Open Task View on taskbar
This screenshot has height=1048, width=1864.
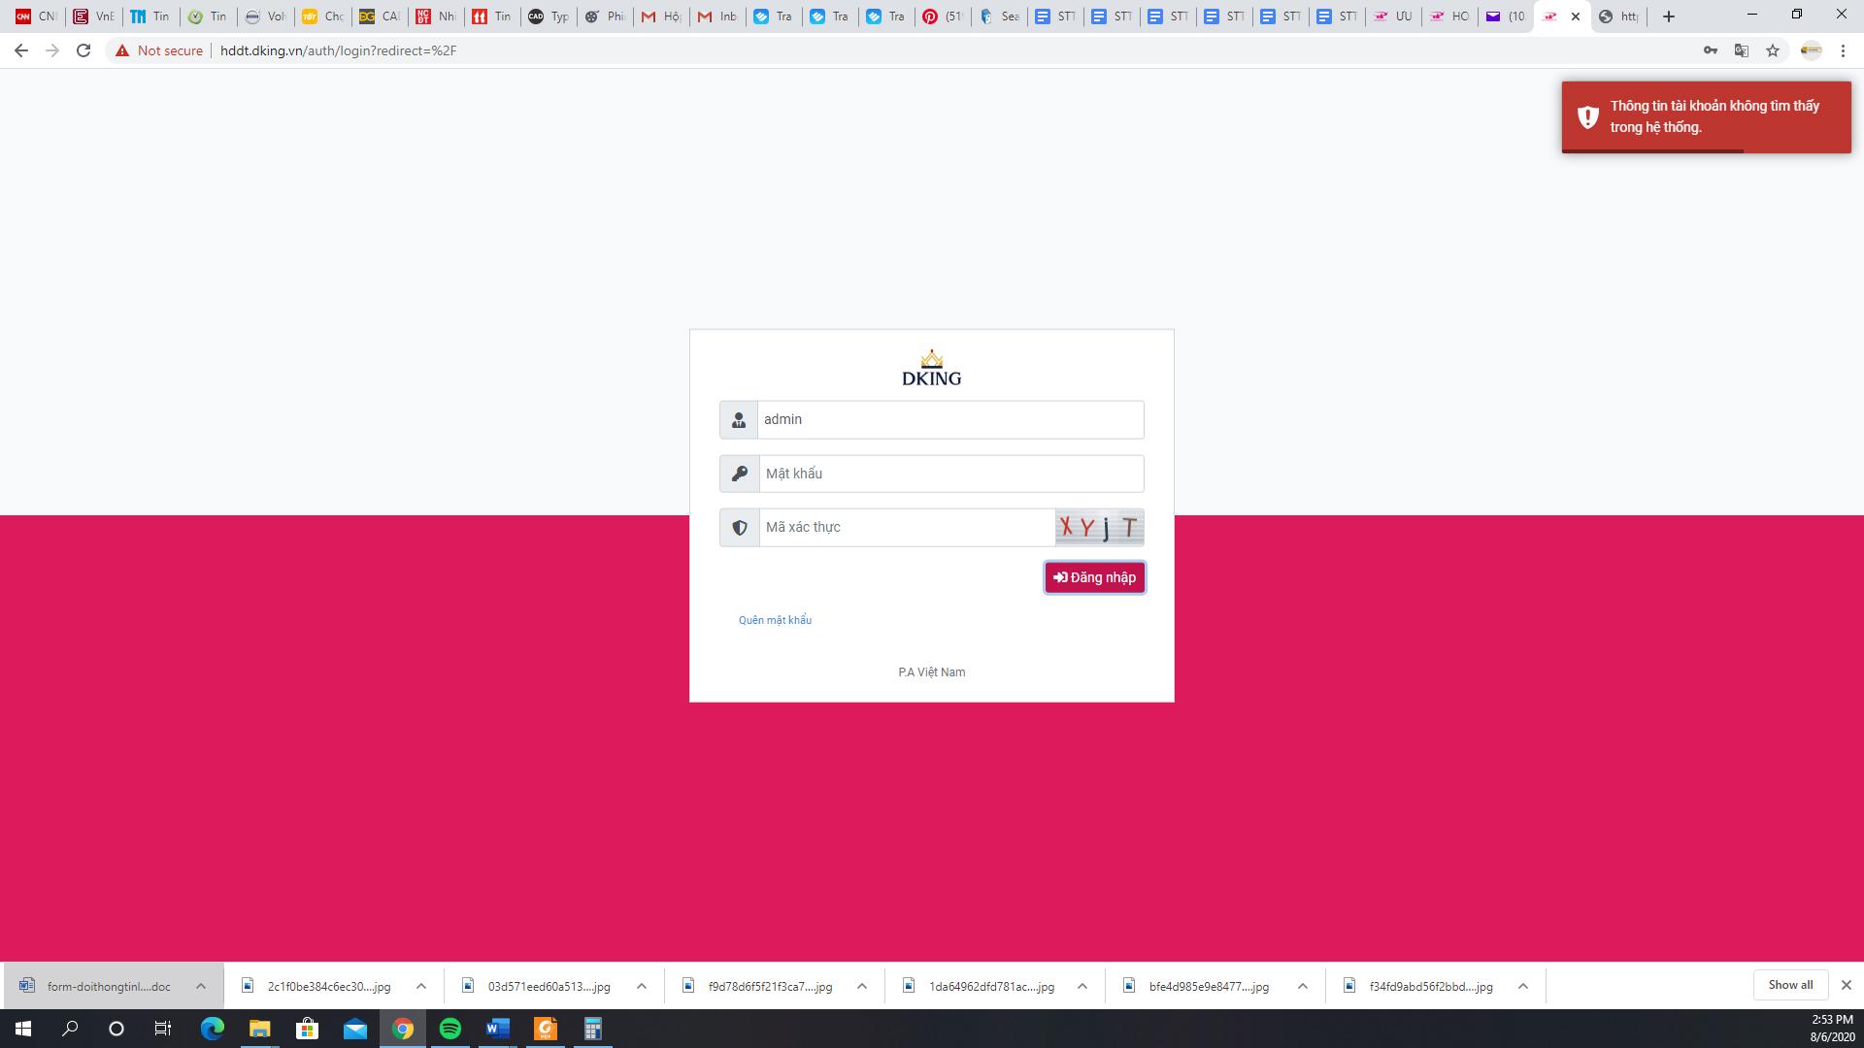point(163,1029)
